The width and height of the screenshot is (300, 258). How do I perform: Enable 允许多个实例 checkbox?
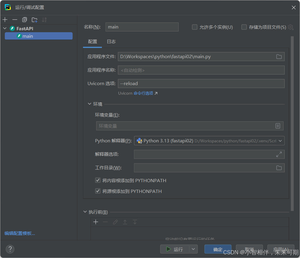click(195, 27)
